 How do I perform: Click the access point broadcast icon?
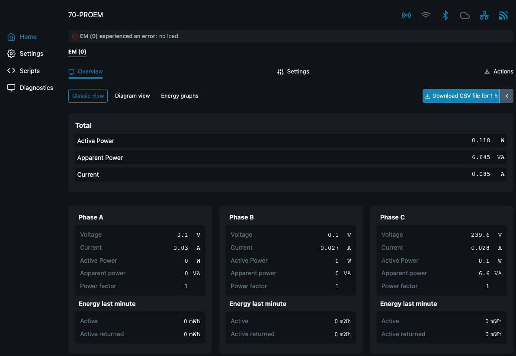coord(406,16)
